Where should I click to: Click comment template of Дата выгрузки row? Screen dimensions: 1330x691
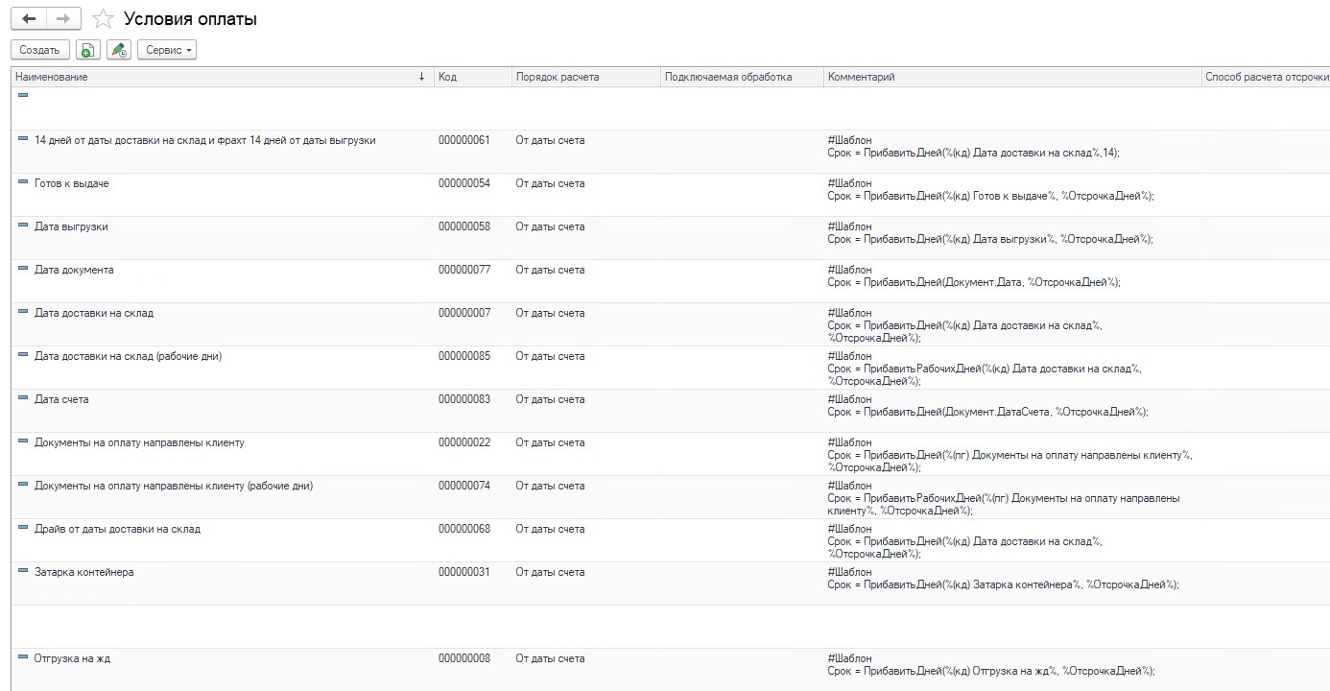click(x=990, y=233)
